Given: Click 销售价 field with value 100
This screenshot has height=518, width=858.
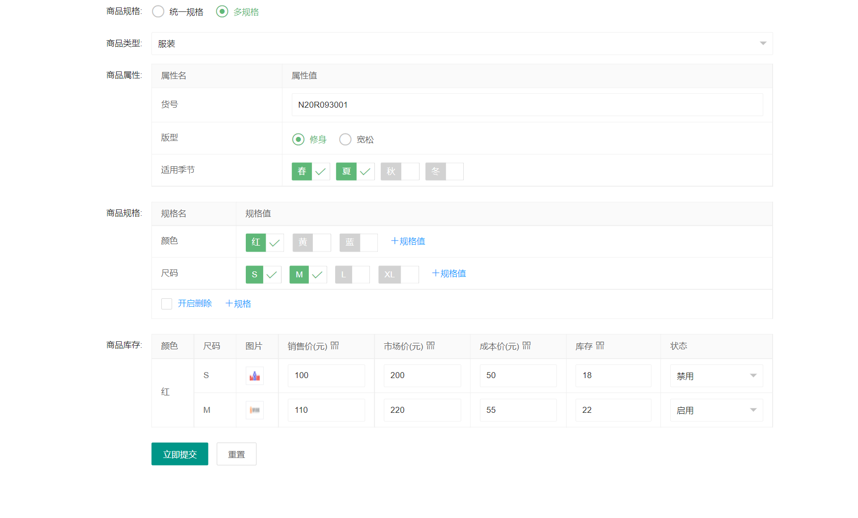Looking at the screenshot, I should [326, 376].
